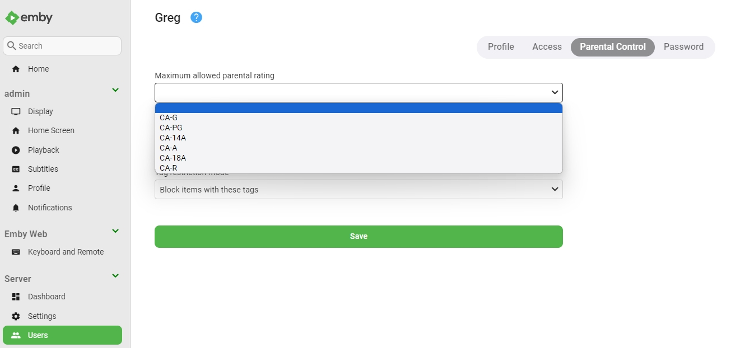Click the Home house icon in sidebar
The image size is (731, 348).
click(16, 69)
